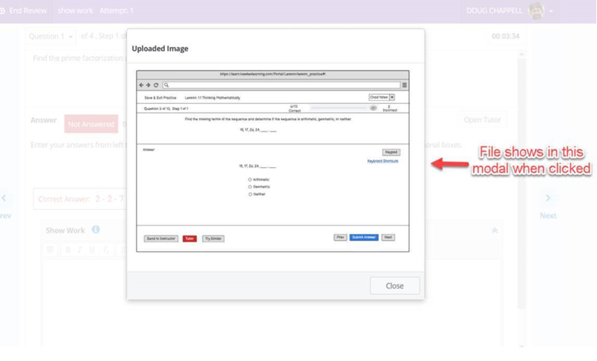Viewport: 597px width, 361px height.
Task: Go to the Next question arrow
Action: [548, 198]
